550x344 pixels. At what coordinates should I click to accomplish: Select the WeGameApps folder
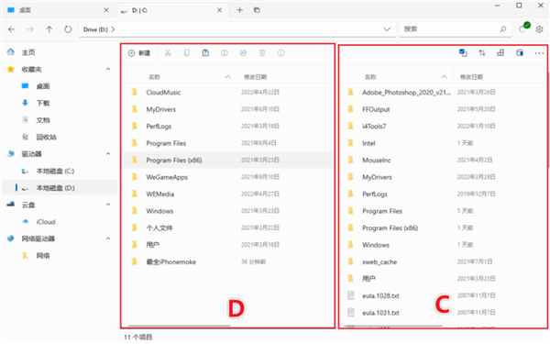point(228,177)
